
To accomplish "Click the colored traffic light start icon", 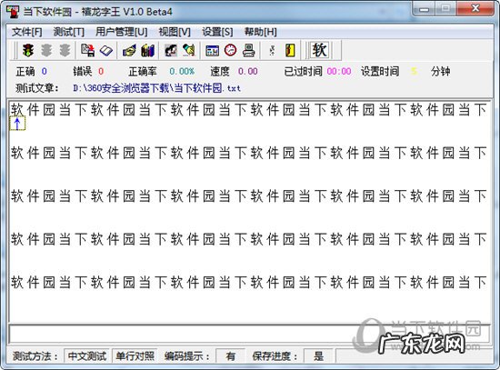I will click(x=28, y=50).
